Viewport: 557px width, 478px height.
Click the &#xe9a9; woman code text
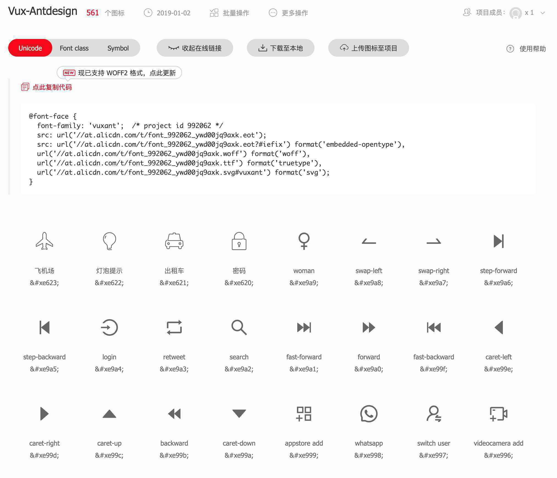pos(304,283)
